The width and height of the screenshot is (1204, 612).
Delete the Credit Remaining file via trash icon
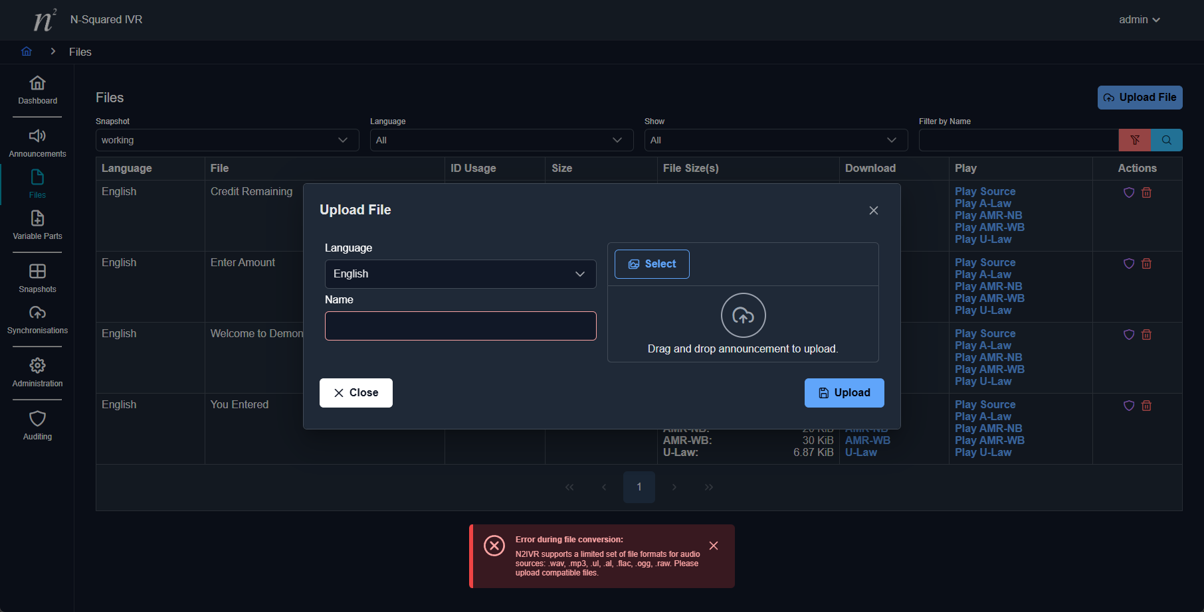coord(1146,192)
